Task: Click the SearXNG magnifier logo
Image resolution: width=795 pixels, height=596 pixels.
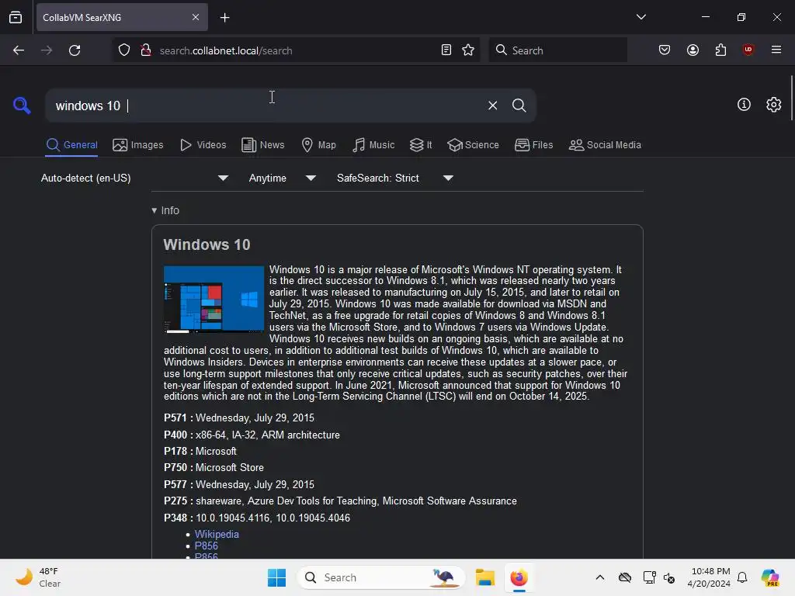Action: click(x=22, y=106)
